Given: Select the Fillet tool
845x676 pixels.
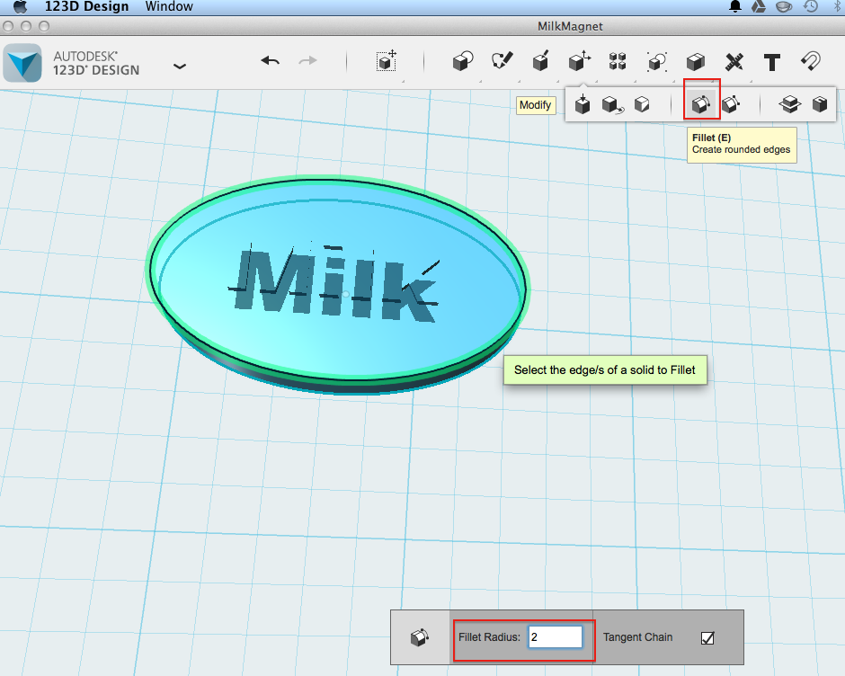Looking at the screenshot, I should coord(701,104).
